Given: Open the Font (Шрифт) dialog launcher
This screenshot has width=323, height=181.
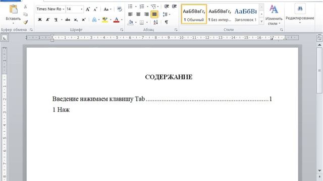Looking at the screenshot, I should coord(122,30).
